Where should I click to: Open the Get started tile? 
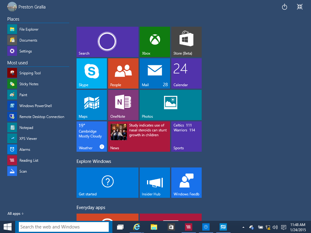click(107, 182)
